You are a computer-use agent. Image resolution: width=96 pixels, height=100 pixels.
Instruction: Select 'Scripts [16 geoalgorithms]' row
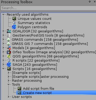(x=35, y=69)
